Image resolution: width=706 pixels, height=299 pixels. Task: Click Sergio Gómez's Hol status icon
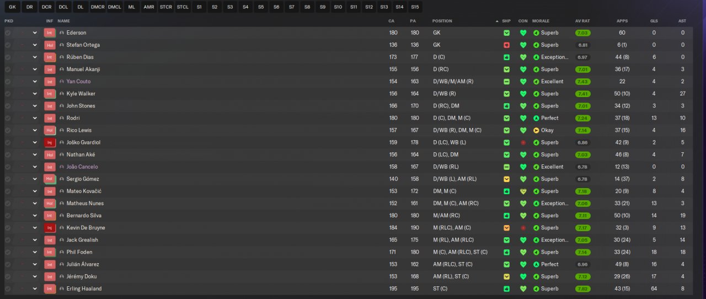[50, 179]
